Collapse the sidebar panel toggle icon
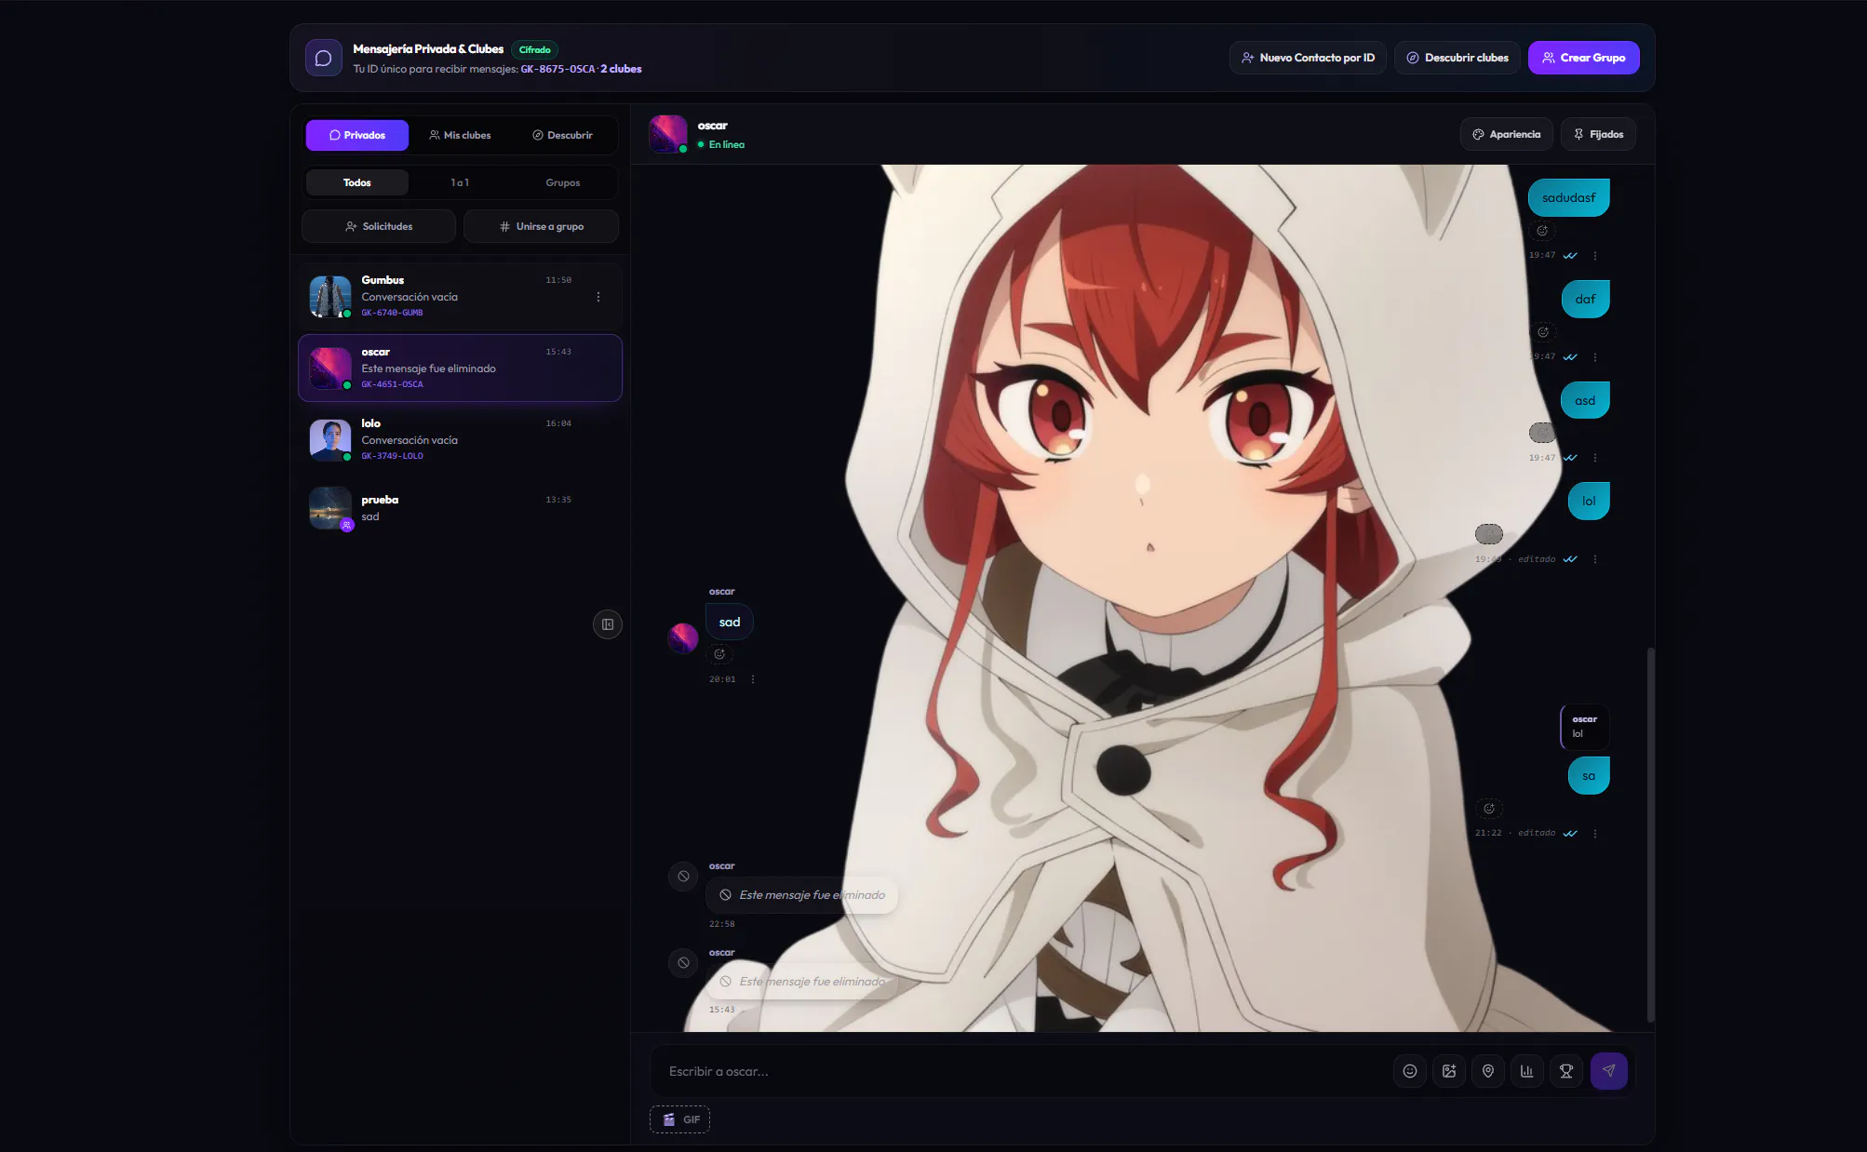This screenshot has width=1867, height=1152. [608, 624]
